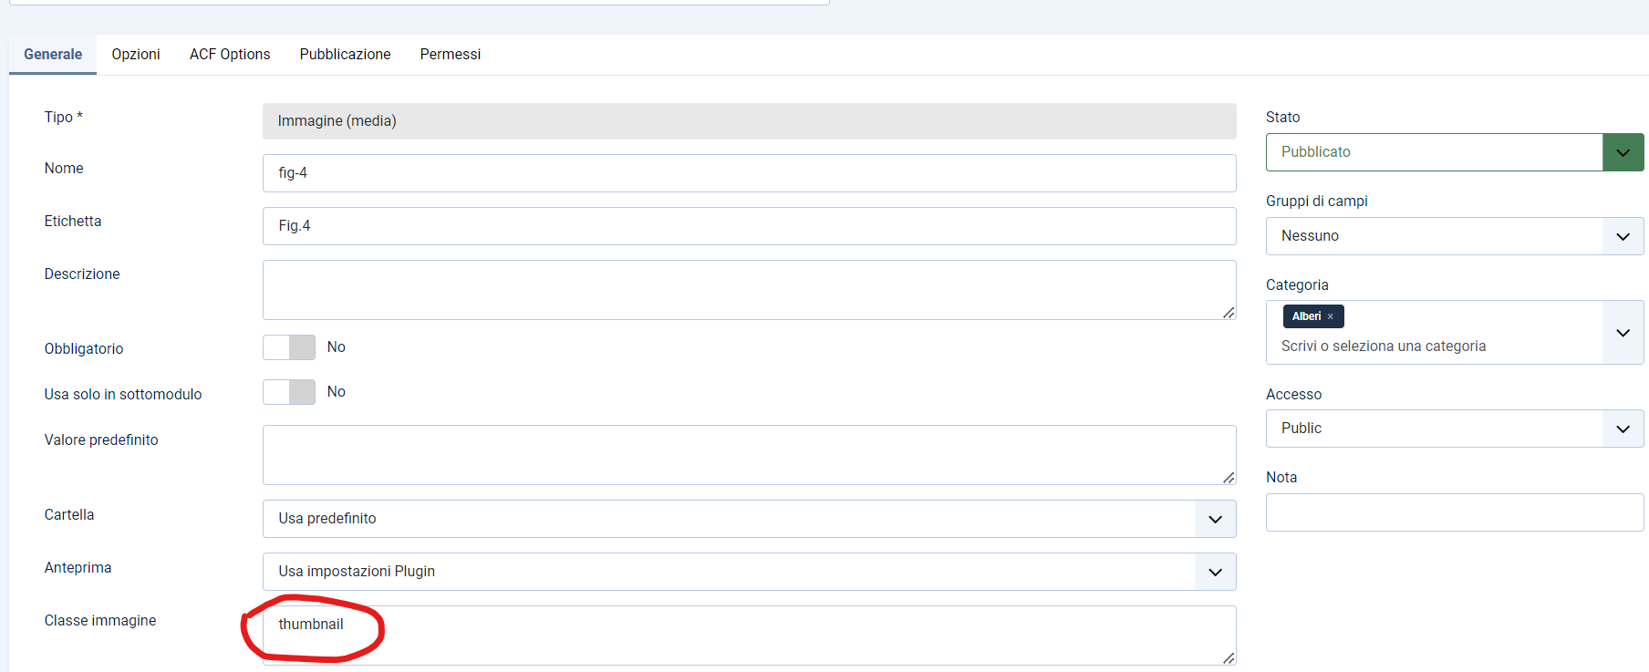Click the Descrizione text area

point(750,290)
